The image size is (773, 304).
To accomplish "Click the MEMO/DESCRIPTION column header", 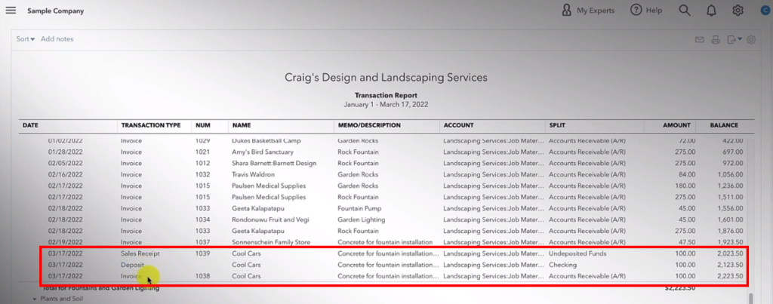I will pyautogui.click(x=369, y=126).
